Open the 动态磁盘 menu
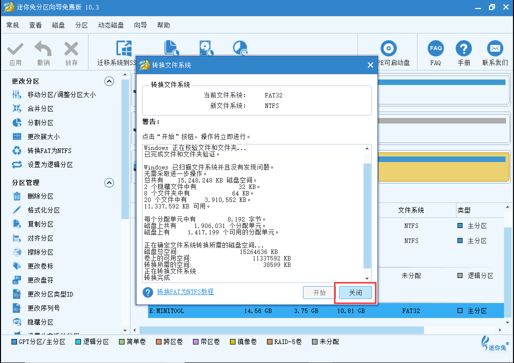514x363 pixels. point(111,25)
